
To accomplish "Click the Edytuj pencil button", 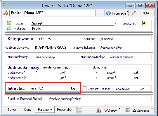I will coord(142,13).
